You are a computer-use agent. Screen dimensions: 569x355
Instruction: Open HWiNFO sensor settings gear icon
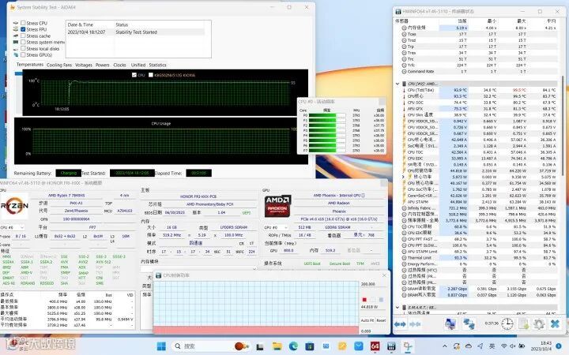(x=539, y=324)
